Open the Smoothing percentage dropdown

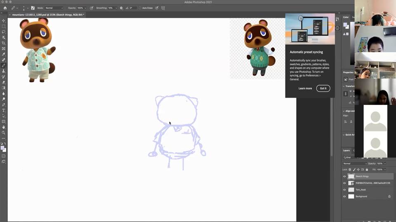(x=116, y=8)
